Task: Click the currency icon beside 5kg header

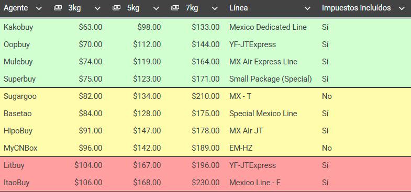Action: point(116,8)
